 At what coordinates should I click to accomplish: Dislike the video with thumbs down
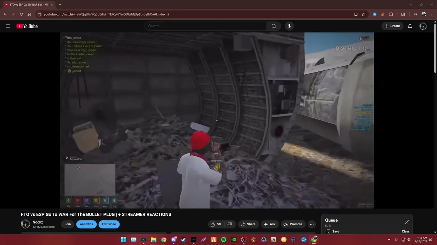230,224
